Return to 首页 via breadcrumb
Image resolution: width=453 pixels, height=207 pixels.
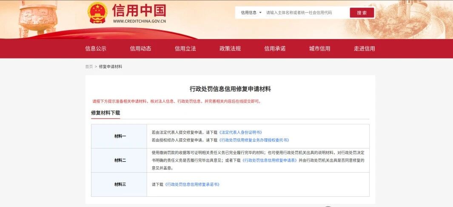(89, 67)
